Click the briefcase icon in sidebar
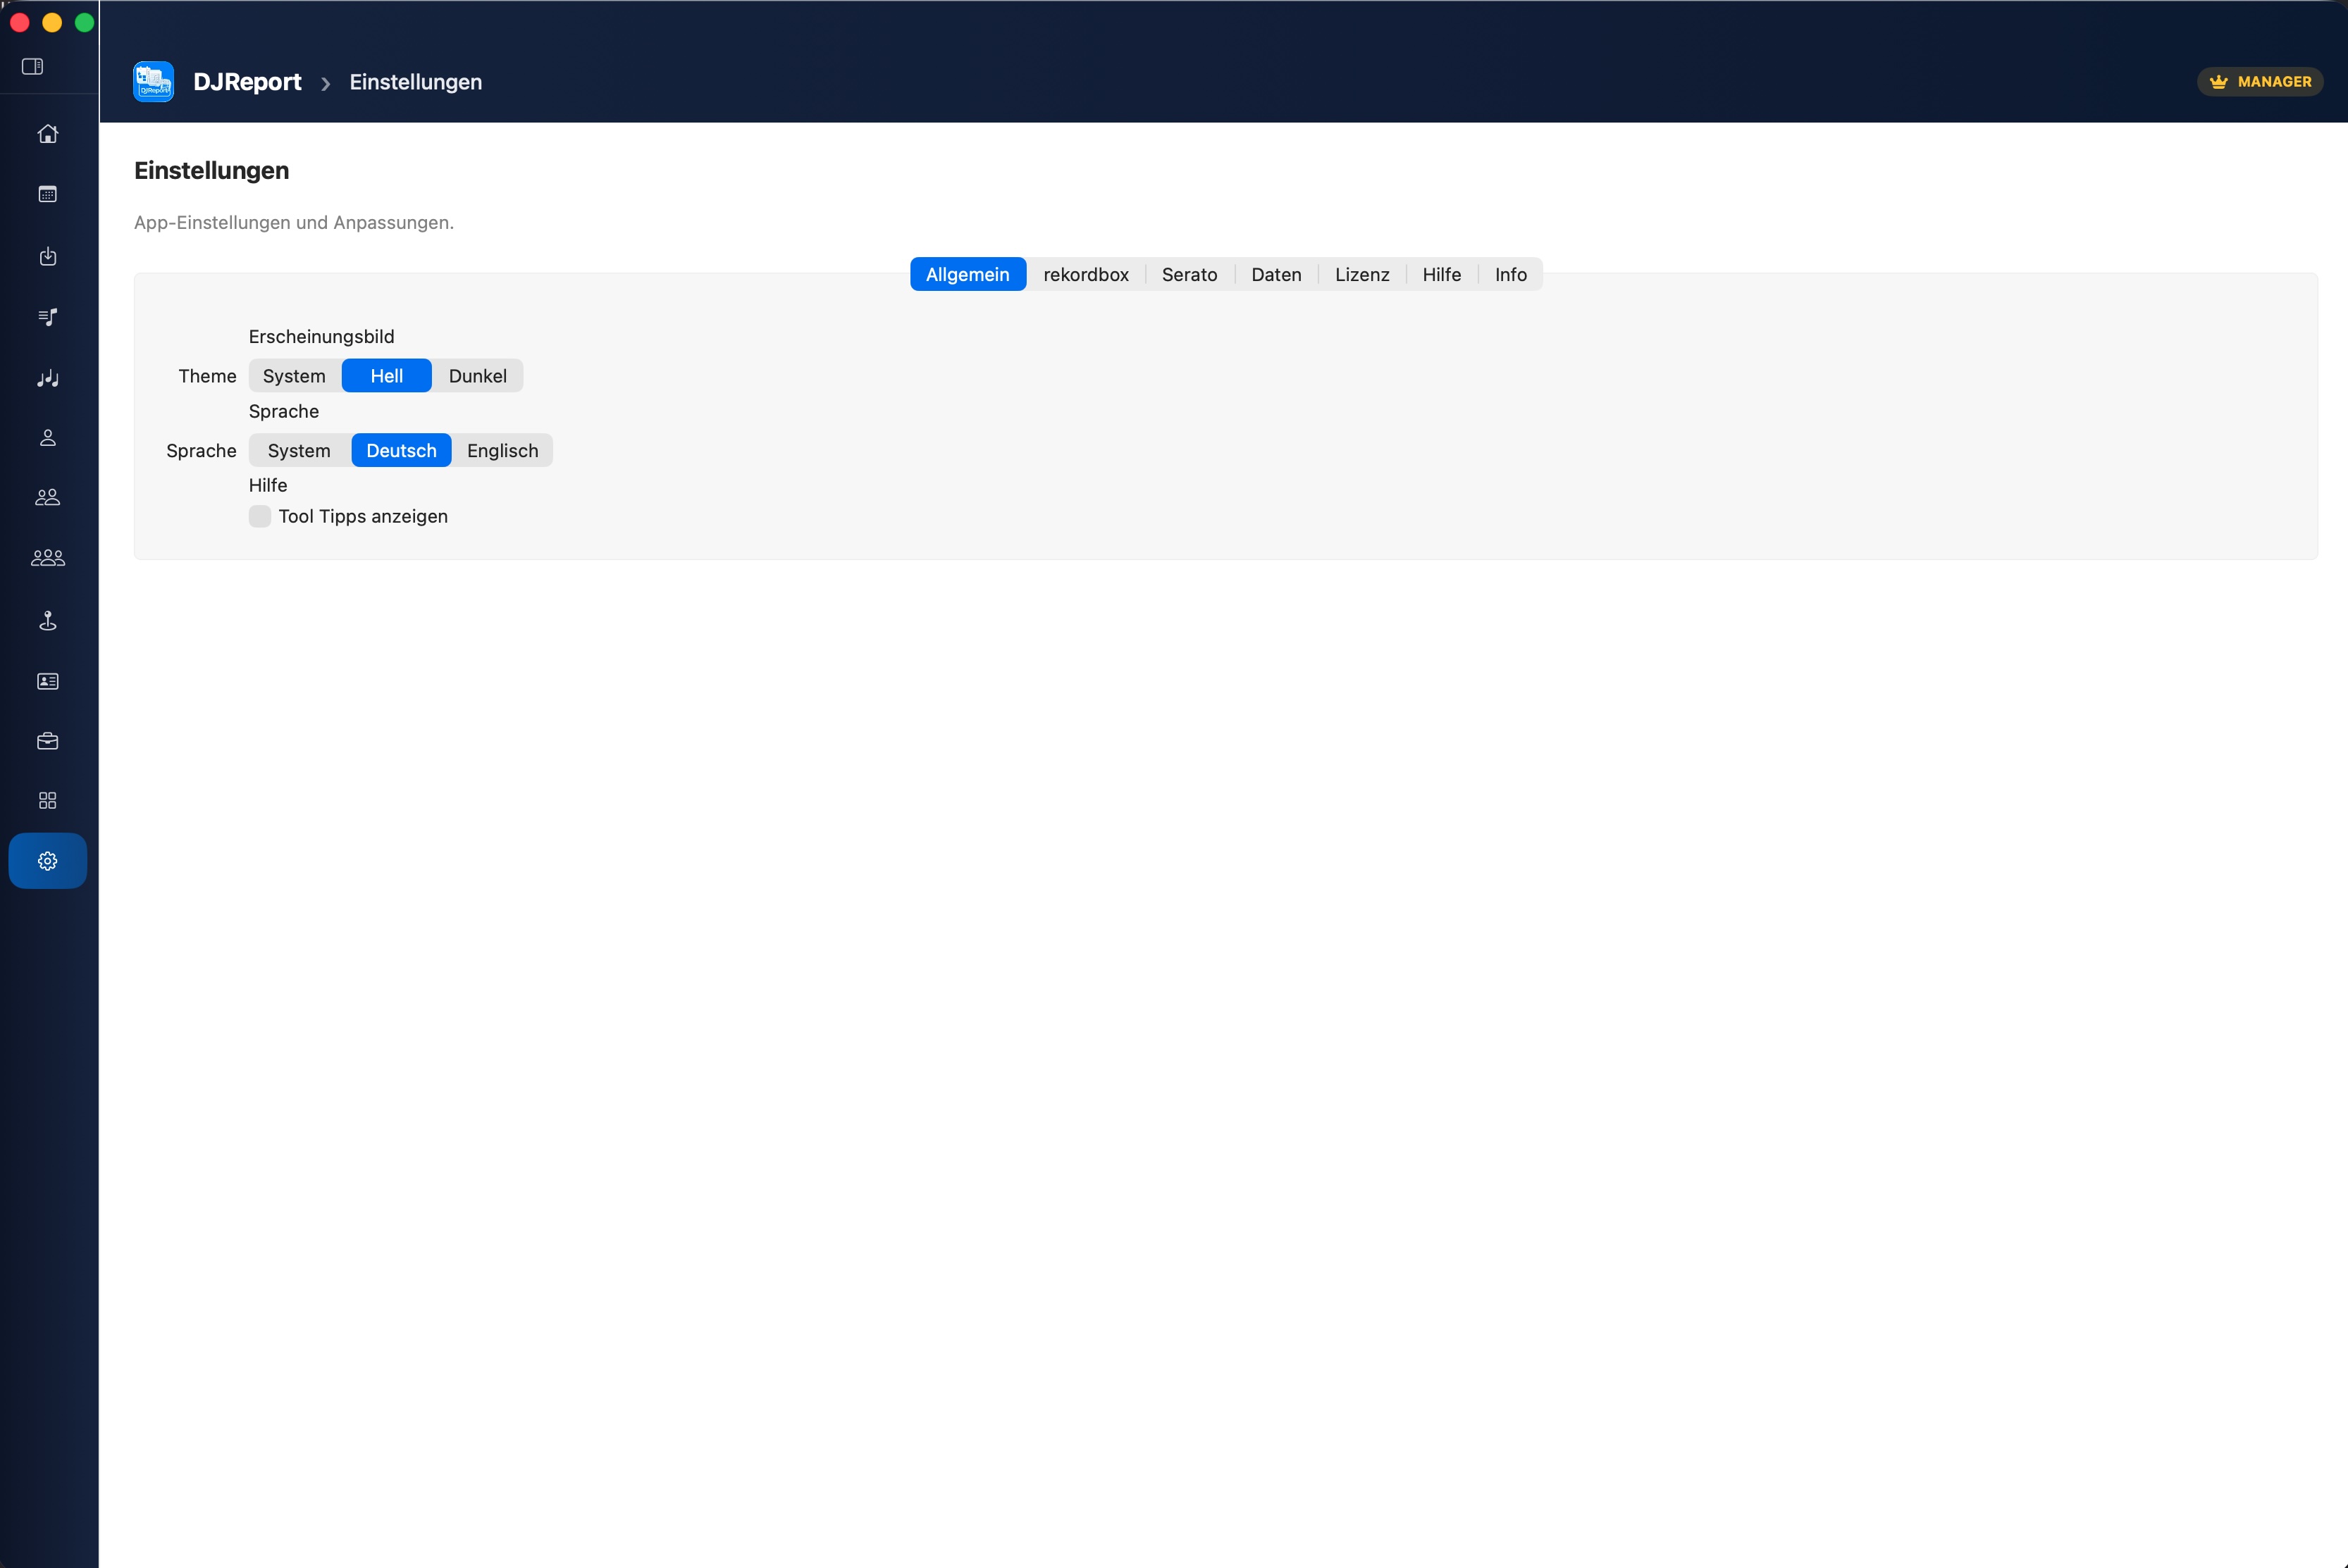2348x1568 pixels. pos(47,741)
